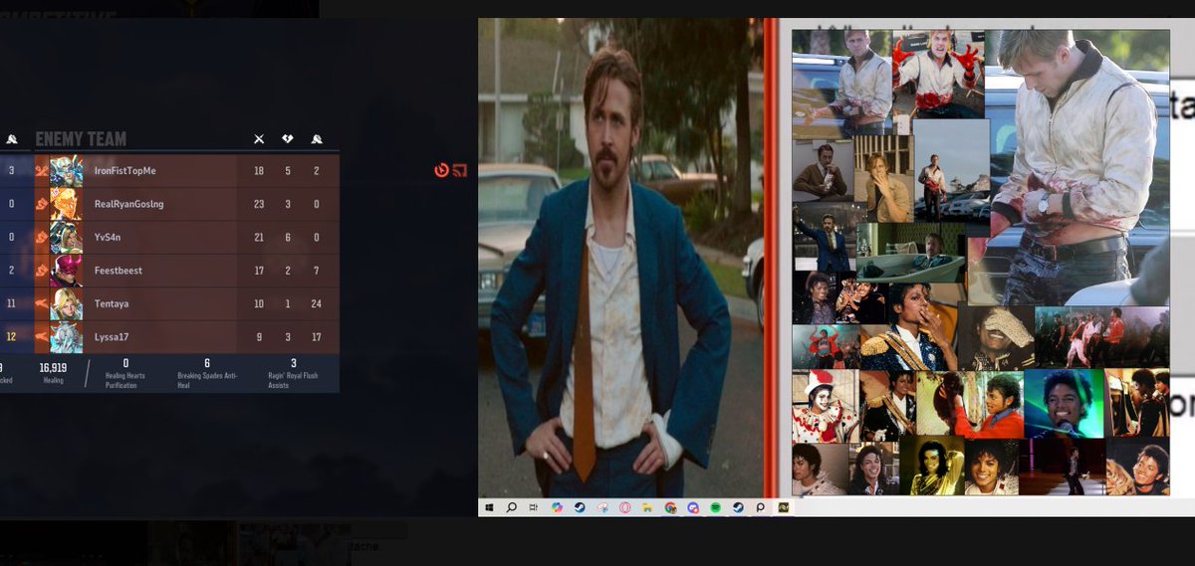
Task: Open Spotify from the taskbar
Action: pos(715,507)
